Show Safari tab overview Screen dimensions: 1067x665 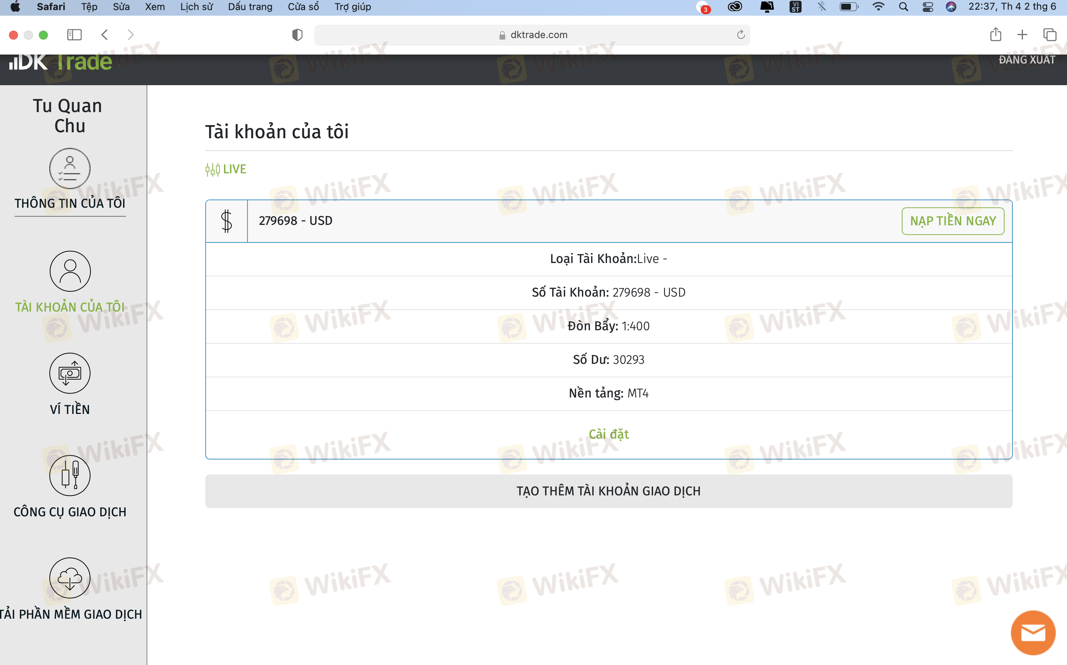(1050, 35)
